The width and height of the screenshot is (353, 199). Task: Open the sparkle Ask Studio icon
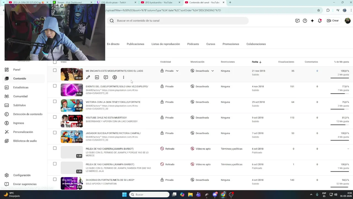pyautogui.click(x=312, y=21)
